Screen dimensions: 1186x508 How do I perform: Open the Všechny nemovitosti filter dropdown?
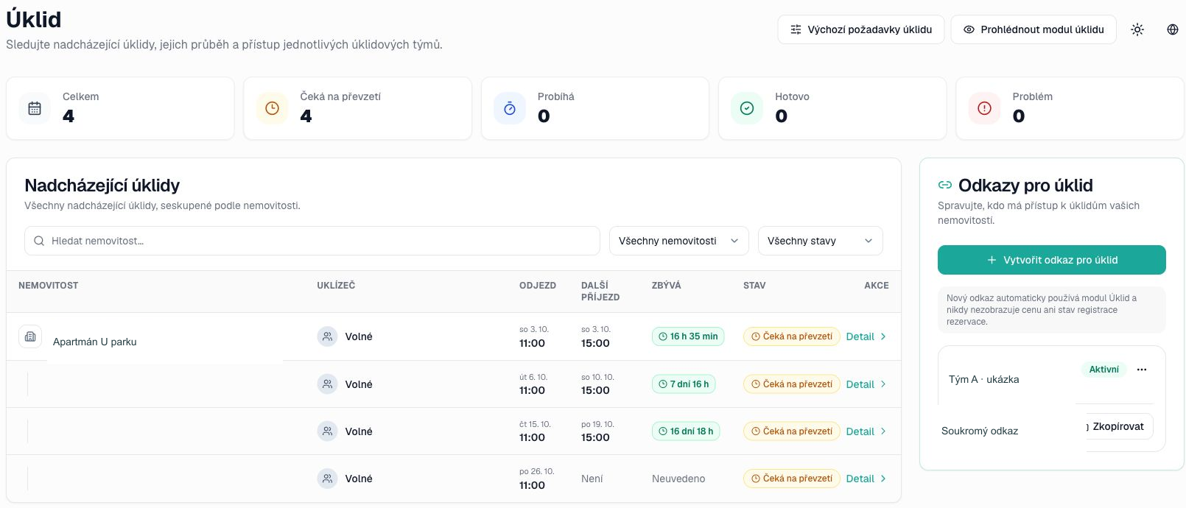tap(678, 241)
